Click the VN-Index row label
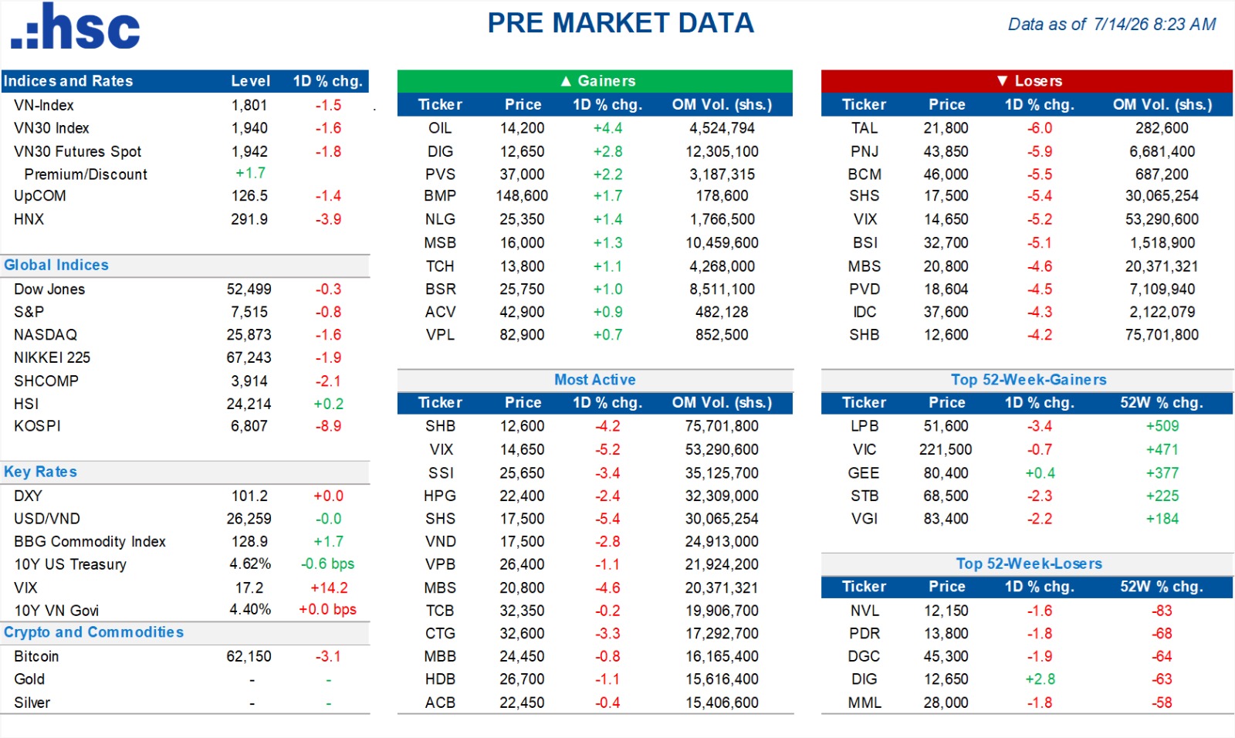The image size is (1235, 738). [x=44, y=105]
